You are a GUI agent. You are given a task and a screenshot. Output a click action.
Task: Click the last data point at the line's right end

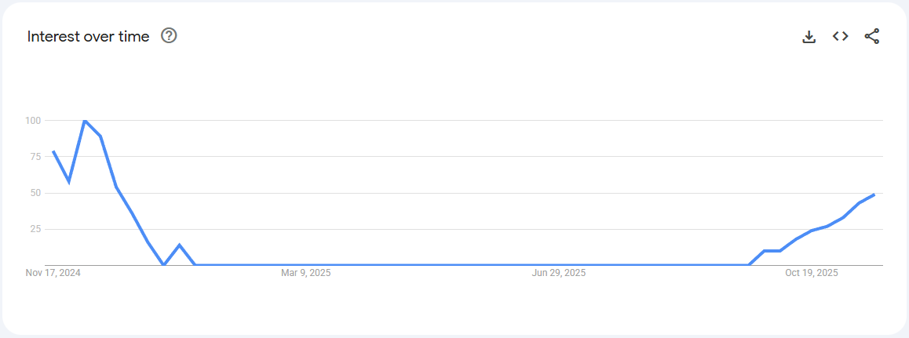pos(874,194)
